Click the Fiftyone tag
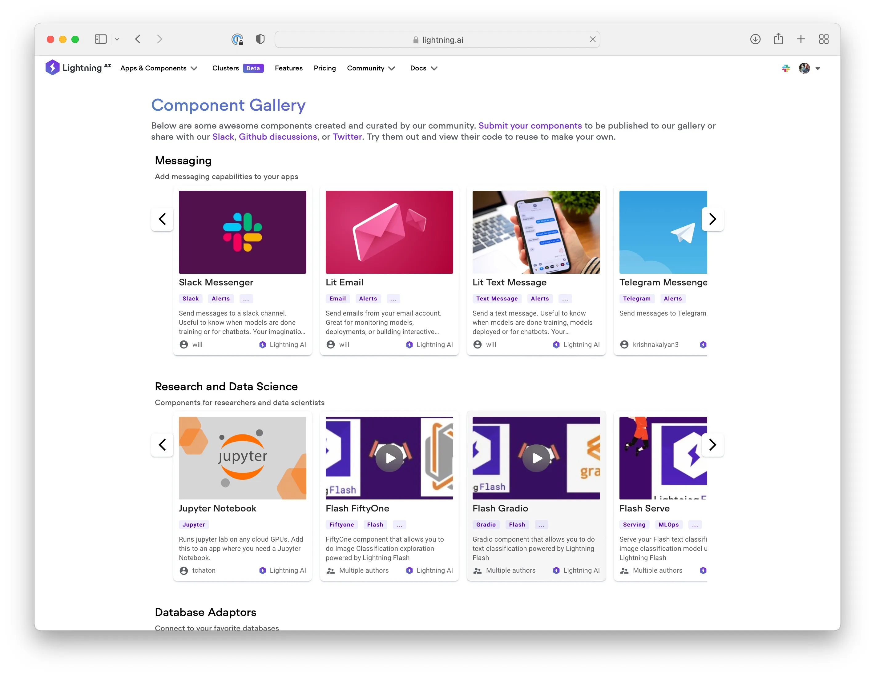Image resolution: width=875 pixels, height=676 pixels. 341,525
